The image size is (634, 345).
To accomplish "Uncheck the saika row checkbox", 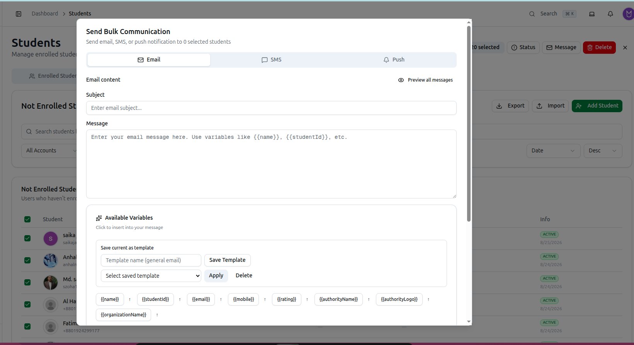I will point(27,238).
